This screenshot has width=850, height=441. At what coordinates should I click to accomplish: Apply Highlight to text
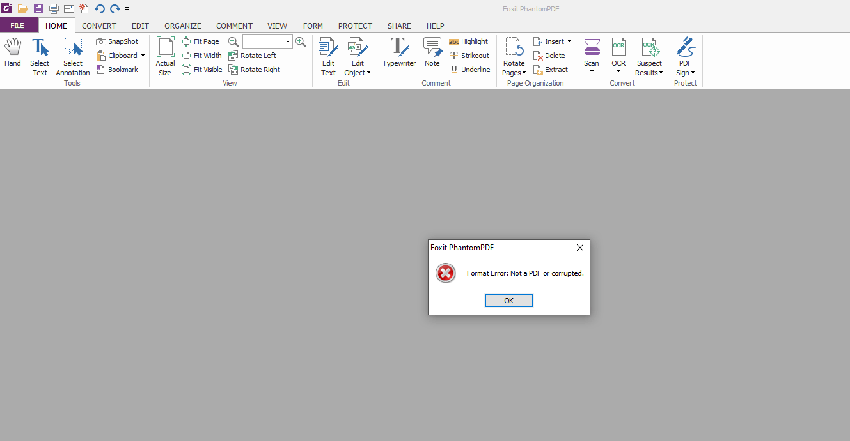click(x=469, y=41)
